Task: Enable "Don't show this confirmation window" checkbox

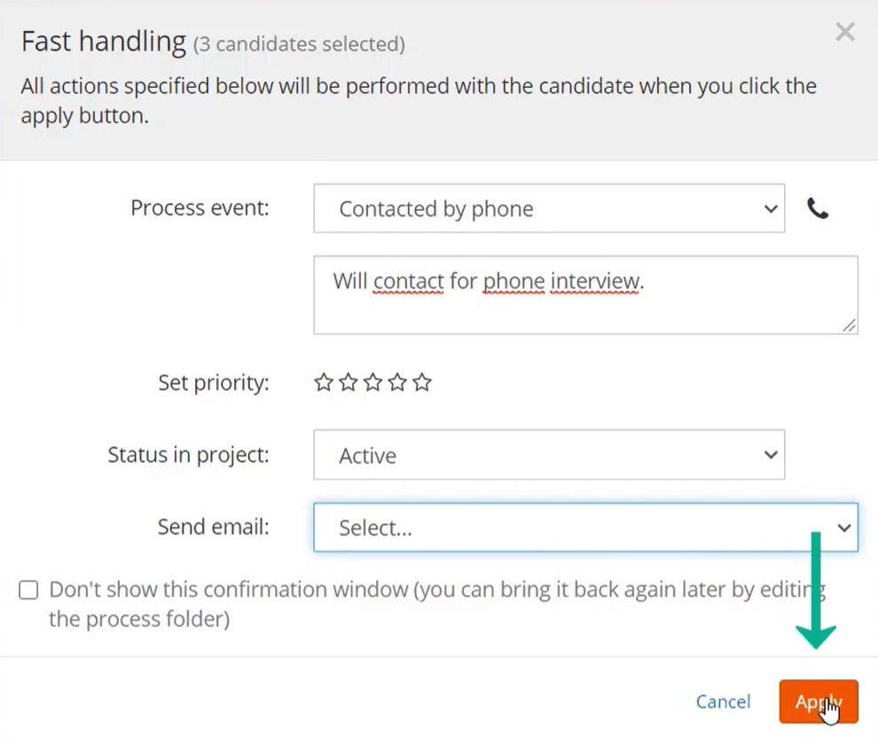Action: coord(28,590)
